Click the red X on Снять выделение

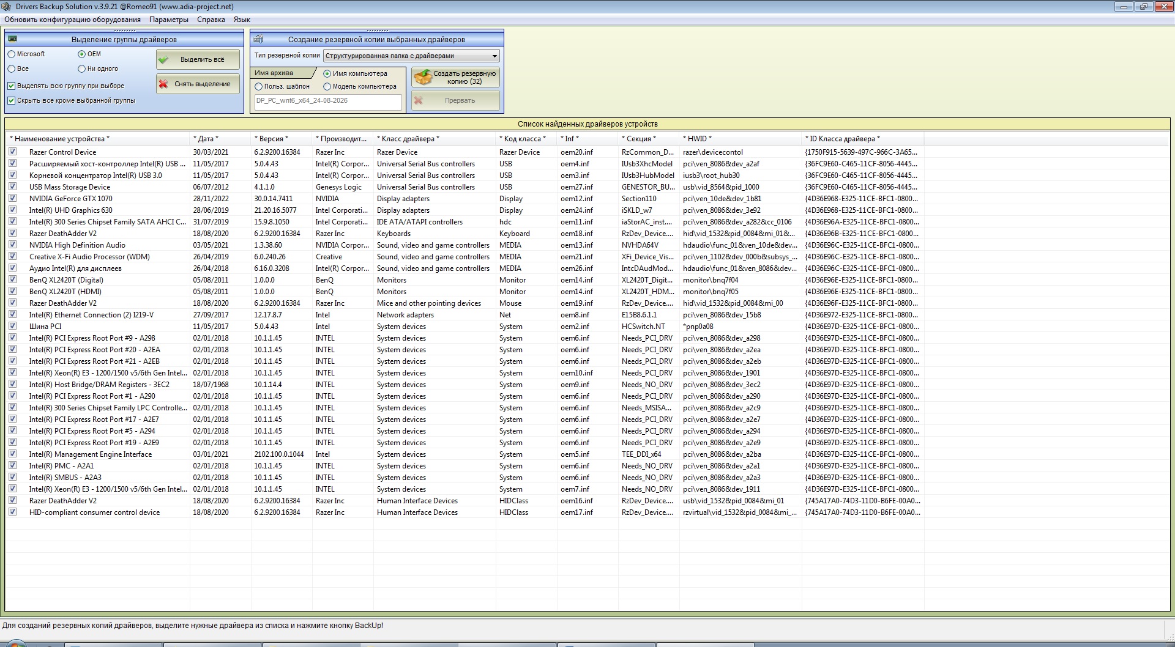[x=163, y=84]
